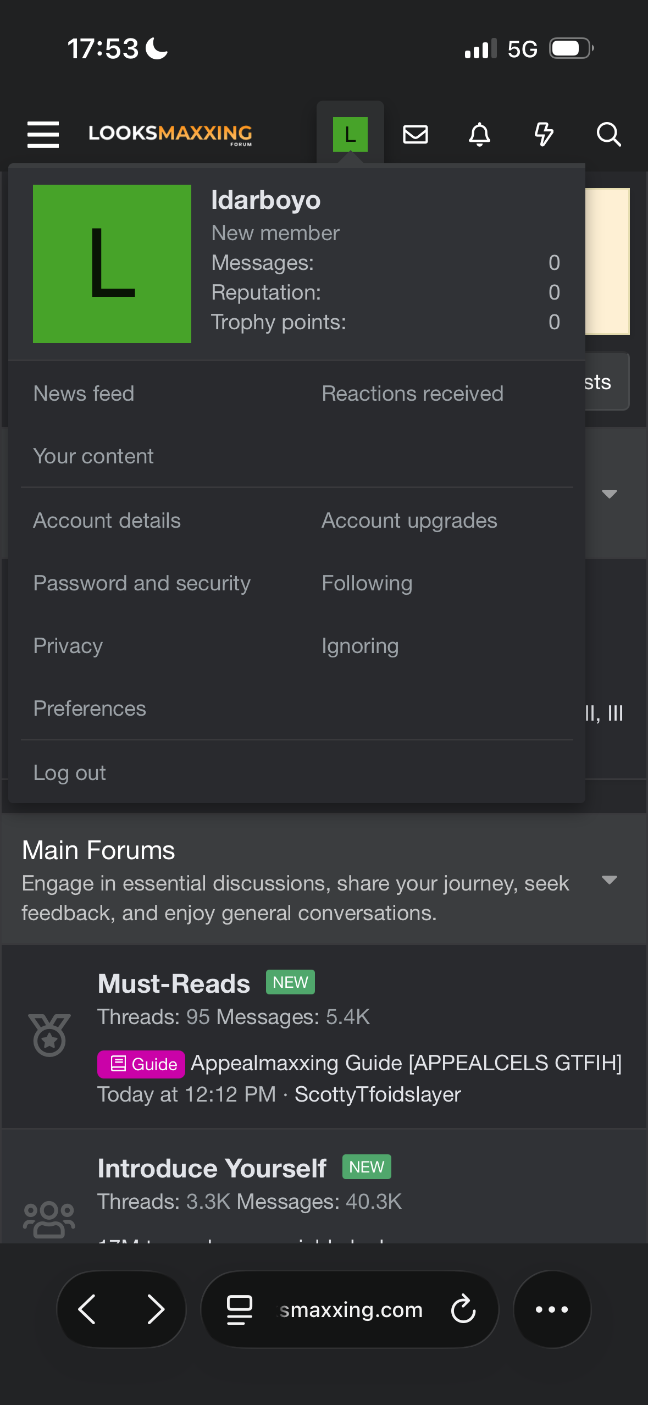Open the magnifying glass search icon
This screenshot has width=648, height=1405.
tap(608, 134)
